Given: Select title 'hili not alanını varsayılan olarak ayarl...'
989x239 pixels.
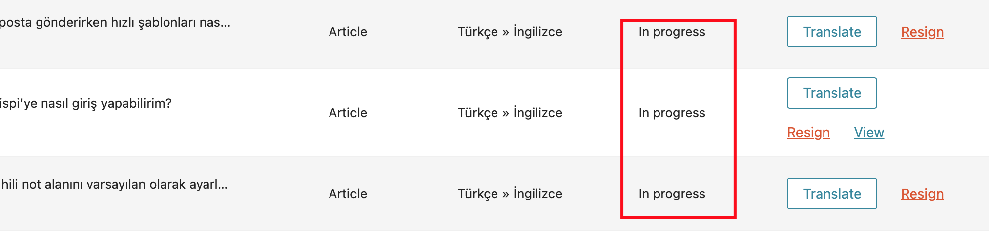Looking at the screenshot, I should [x=114, y=185].
